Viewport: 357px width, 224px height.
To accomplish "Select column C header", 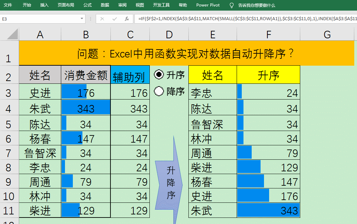I will (130, 35).
